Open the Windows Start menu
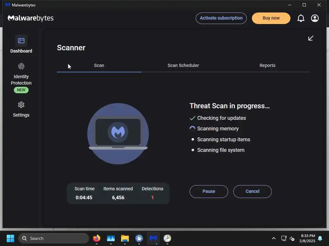 coord(10,238)
